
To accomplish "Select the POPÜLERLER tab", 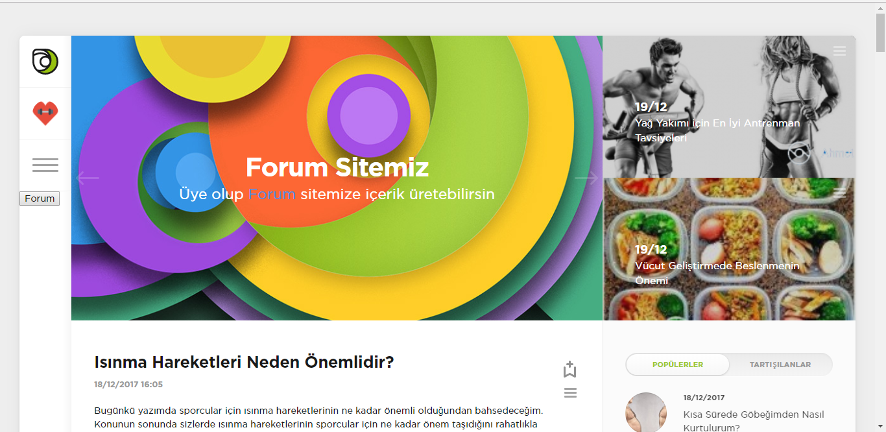I will [x=678, y=365].
